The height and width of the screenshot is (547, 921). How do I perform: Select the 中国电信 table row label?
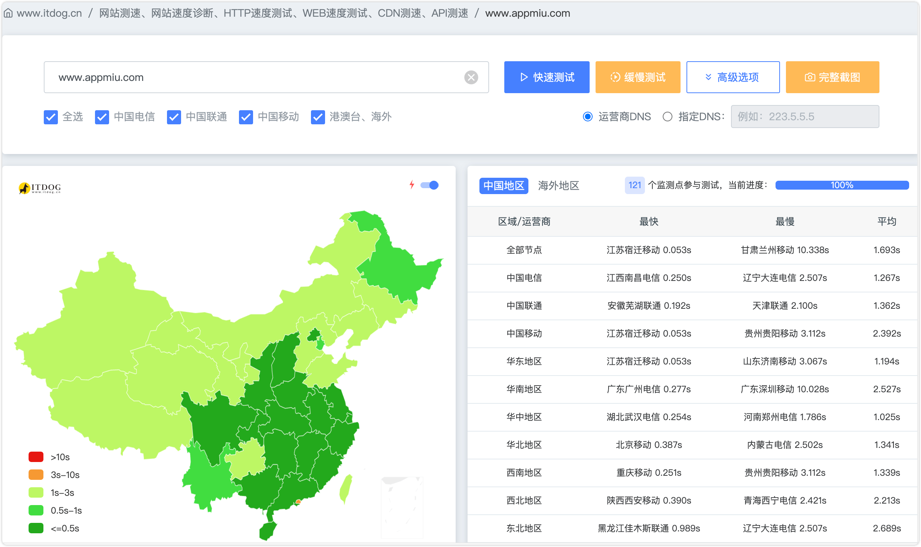524,278
